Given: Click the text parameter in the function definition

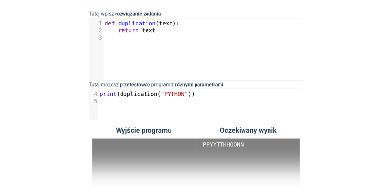Looking at the screenshot, I should pos(166,23).
